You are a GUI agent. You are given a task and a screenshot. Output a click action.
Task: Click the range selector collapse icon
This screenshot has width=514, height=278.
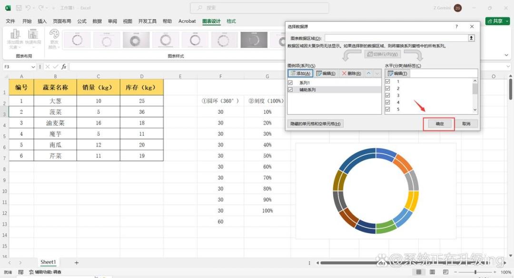click(471, 38)
